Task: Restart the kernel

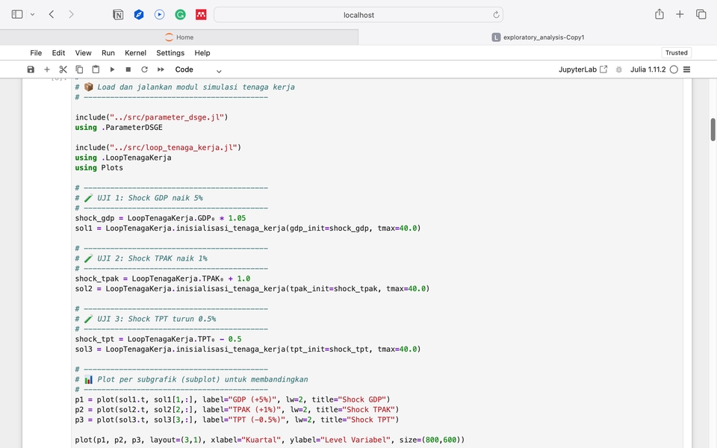Action: click(144, 69)
